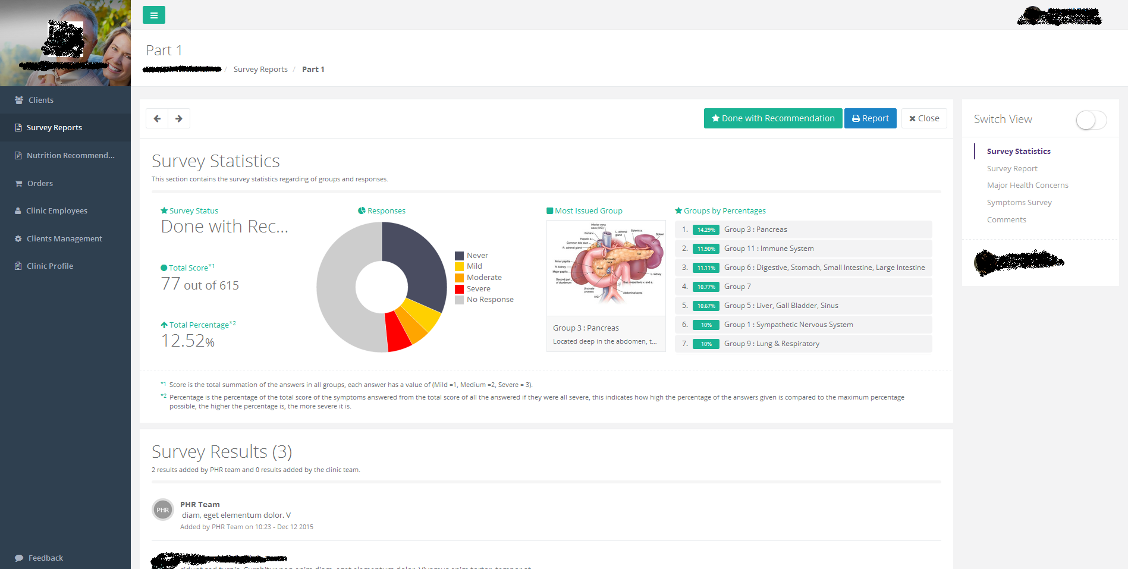Click Done with Recommendation button

(772, 118)
